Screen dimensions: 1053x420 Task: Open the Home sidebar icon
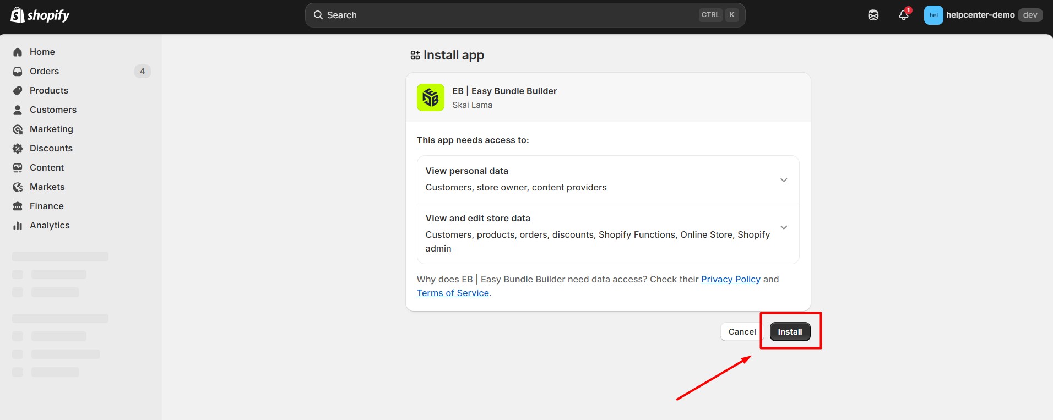18,52
